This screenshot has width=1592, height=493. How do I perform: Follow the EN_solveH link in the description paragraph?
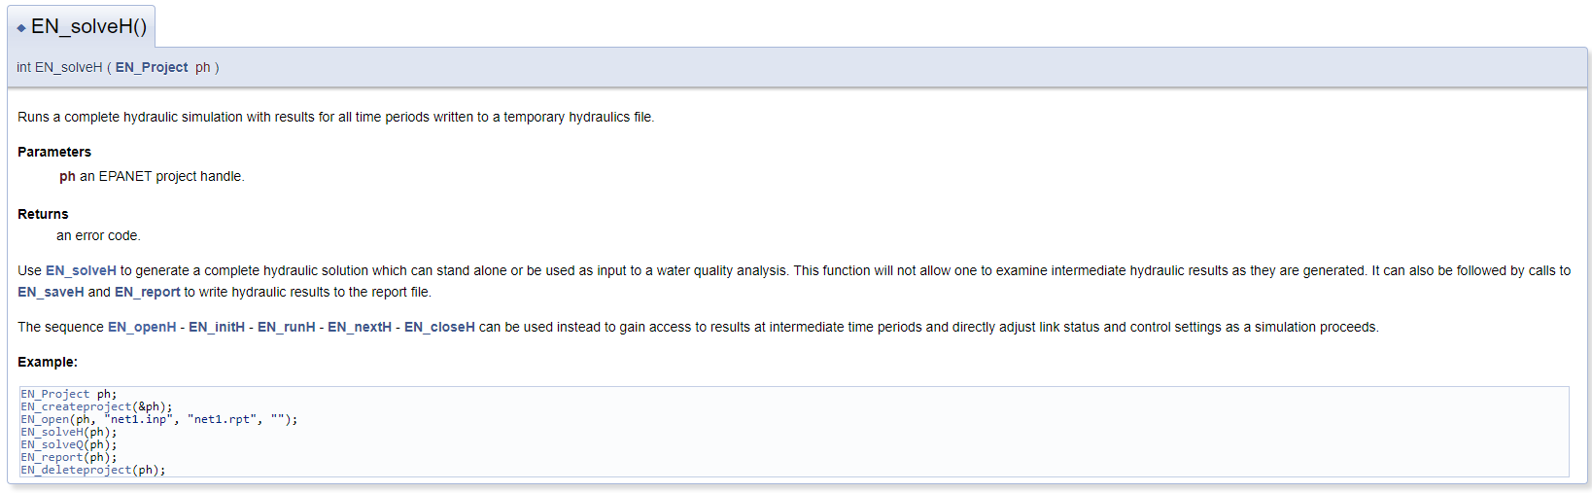pyautogui.click(x=81, y=270)
